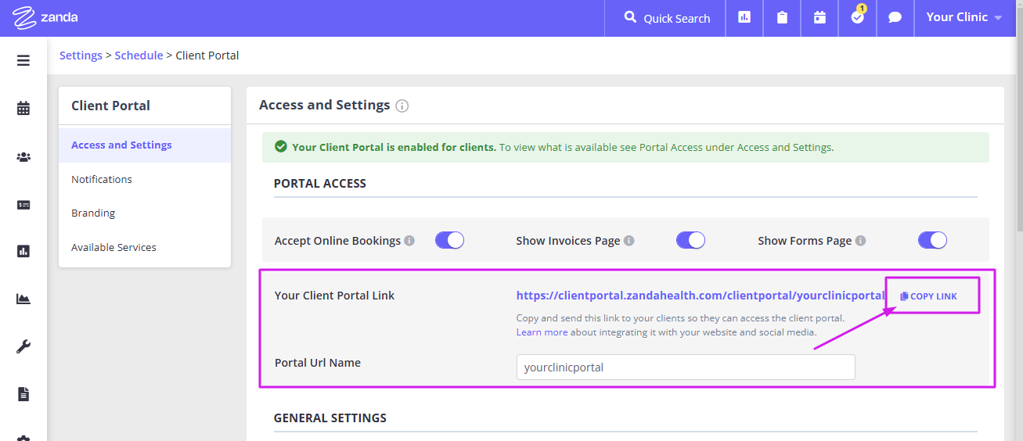Screen dimensions: 1023x441
Task: Expand the Your Clinic dropdown
Action: 964,18
